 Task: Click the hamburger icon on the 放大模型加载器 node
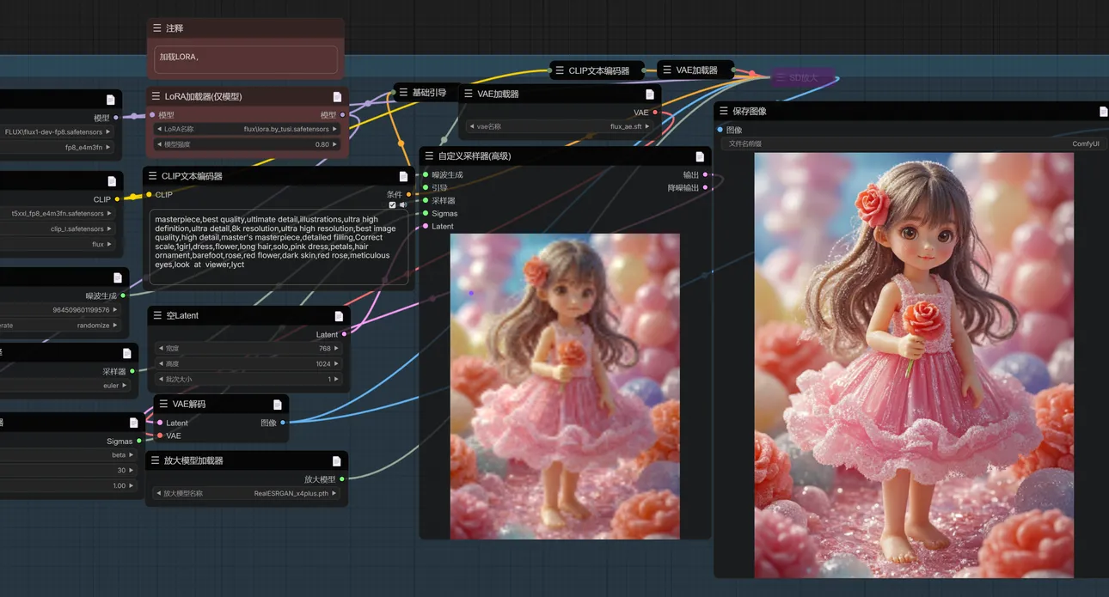click(x=156, y=461)
